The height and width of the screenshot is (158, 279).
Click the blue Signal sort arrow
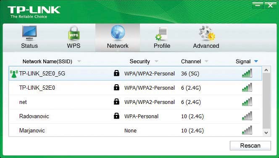coord(256,62)
